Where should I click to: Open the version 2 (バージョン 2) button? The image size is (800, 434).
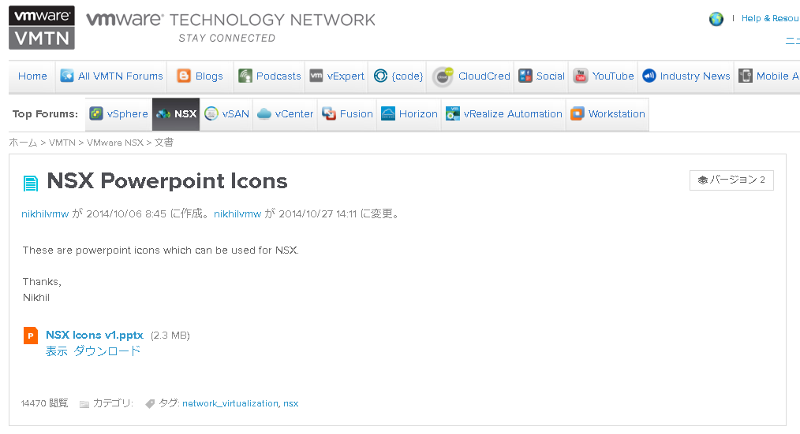(731, 180)
